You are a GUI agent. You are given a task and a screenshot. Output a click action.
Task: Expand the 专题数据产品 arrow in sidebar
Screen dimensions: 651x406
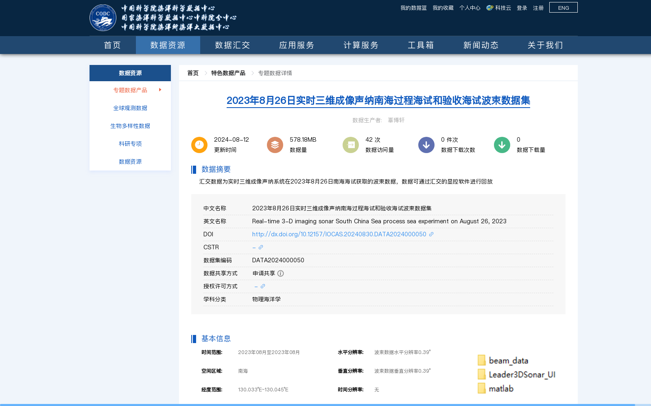coord(160,90)
